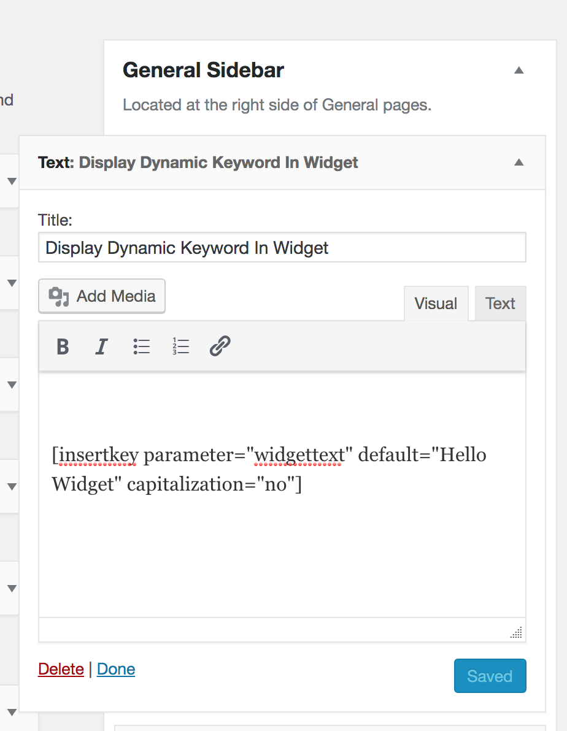Screen dimensions: 567x731
Task: Click the Add Media button
Action: pos(102,296)
